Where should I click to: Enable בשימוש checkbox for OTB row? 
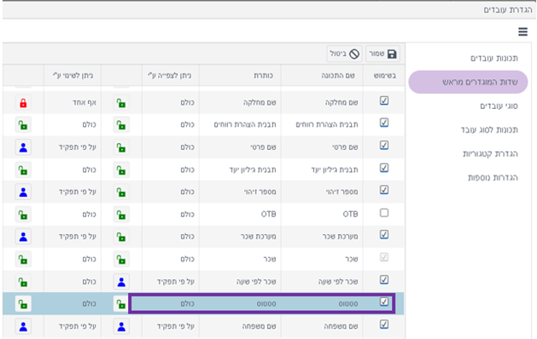(384, 213)
